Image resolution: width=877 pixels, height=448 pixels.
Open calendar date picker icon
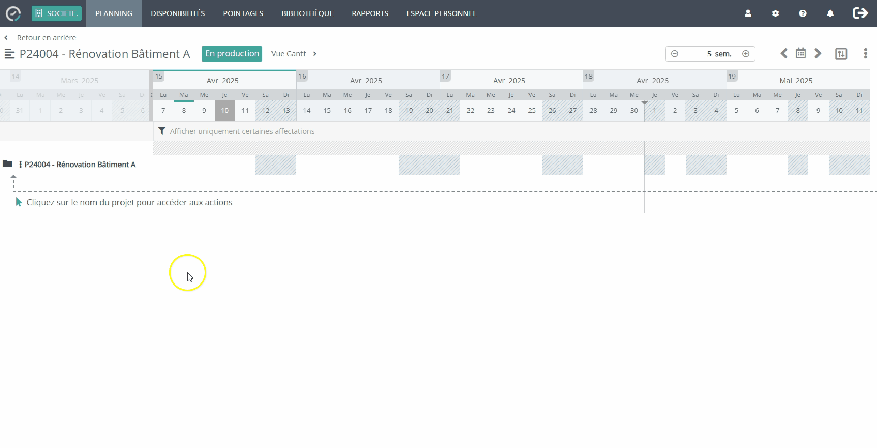pos(800,53)
